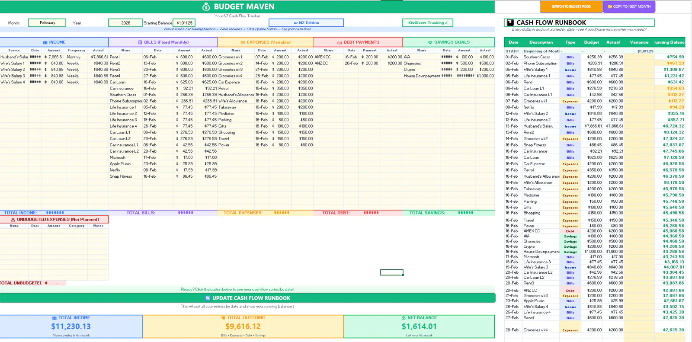
Task: Click the UNBUDGETED EXPENSES (Not Planned) header
Action: click(x=54, y=220)
